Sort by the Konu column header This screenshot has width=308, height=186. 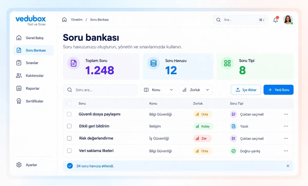pos(153,103)
